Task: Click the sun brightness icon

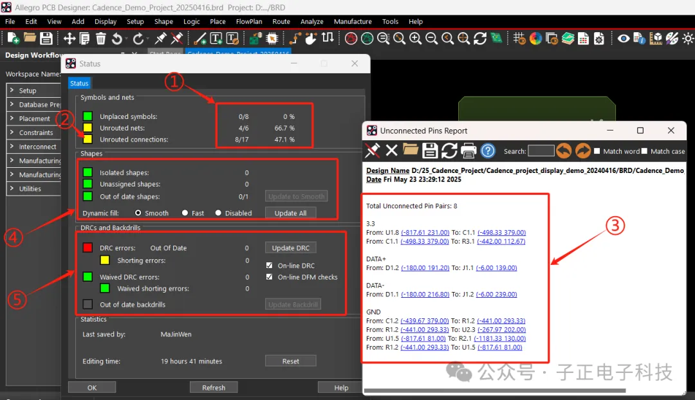Action: [688, 39]
